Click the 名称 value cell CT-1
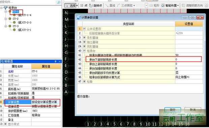209x128 pixels. click(x=46, y=71)
